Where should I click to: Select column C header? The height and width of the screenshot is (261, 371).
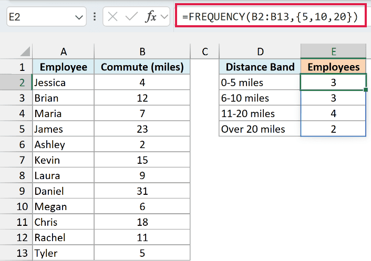pyautogui.click(x=204, y=51)
